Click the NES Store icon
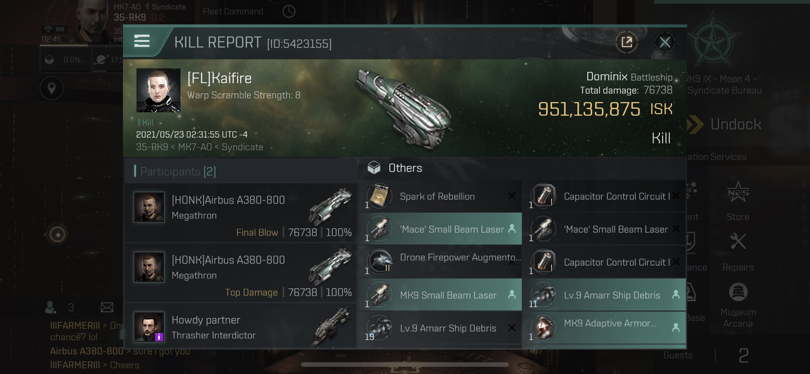The image size is (810, 374). pyautogui.click(x=738, y=192)
